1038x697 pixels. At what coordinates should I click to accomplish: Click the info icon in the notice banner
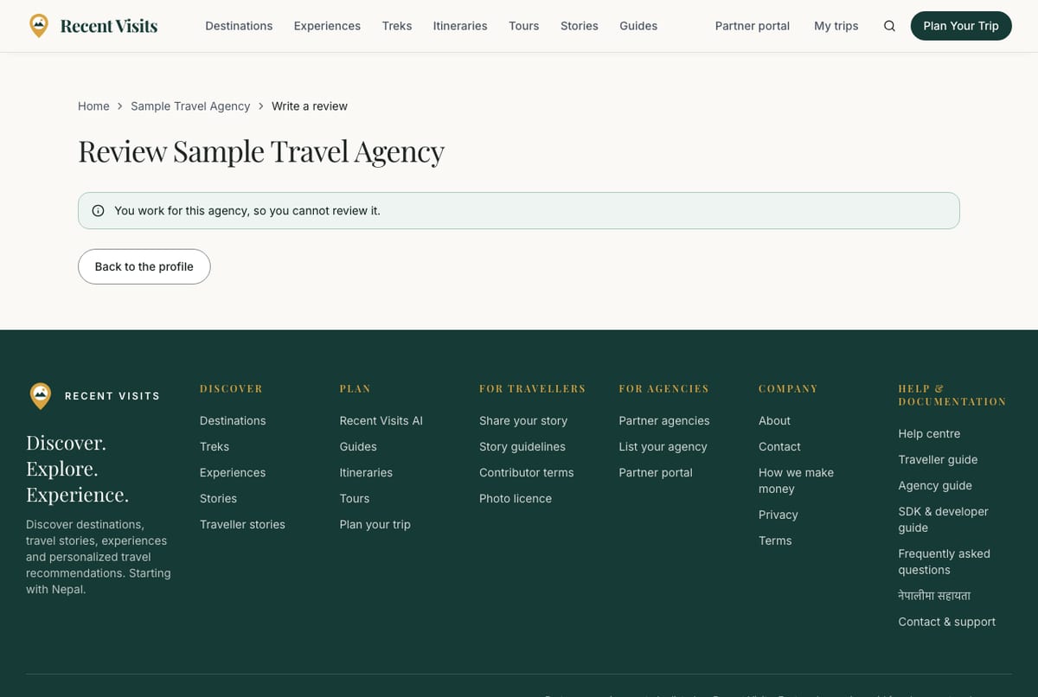[98, 211]
